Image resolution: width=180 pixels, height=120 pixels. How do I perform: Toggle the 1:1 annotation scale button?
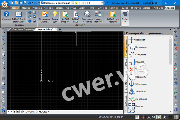pos(153,117)
